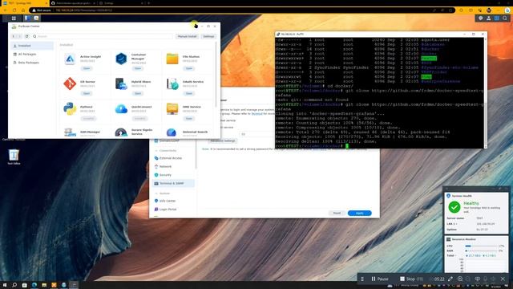Open the recorder hamburger menu
This screenshot has width=513, height=289.
(x=362, y=279)
